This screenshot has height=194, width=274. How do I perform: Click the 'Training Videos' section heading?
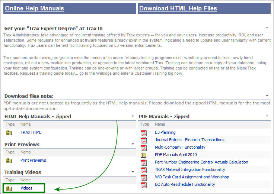click(x=23, y=172)
